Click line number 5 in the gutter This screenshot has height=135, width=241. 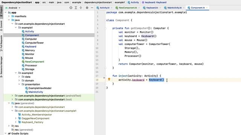98,28
